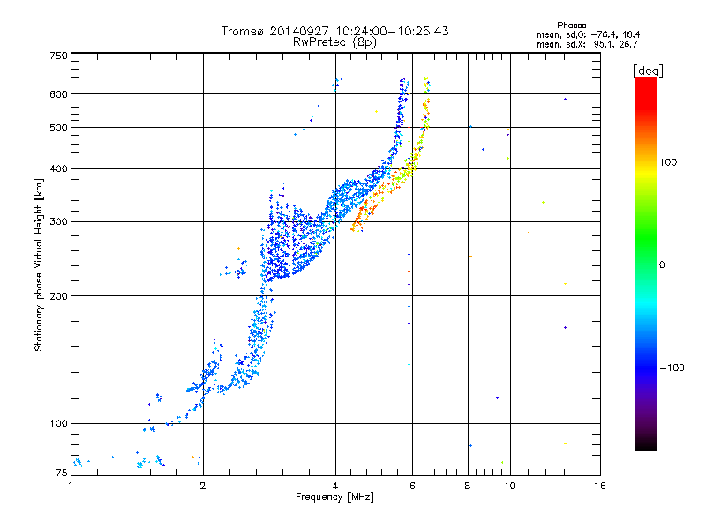The width and height of the screenshot is (706, 529).
Task: Click the y-axis tick label '400'
Action: click(59, 169)
